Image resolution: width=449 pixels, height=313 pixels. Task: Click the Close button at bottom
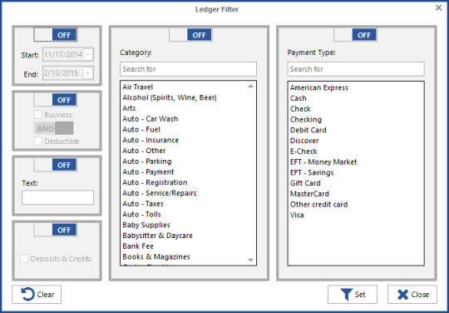(412, 295)
